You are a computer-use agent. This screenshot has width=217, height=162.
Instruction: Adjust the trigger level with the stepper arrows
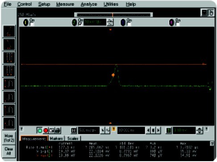coord(200,130)
